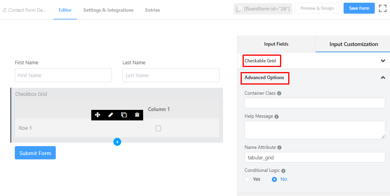This screenshot has height=196, width=390.
Task: Switch to the Input Fields tab
Action: (277, 44)
